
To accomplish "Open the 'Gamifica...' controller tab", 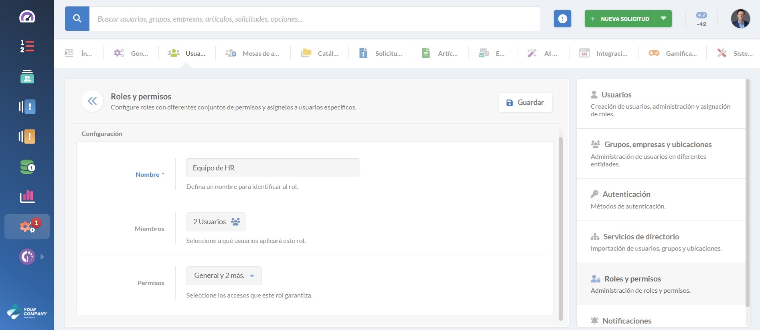I will [x=673, y=53].
